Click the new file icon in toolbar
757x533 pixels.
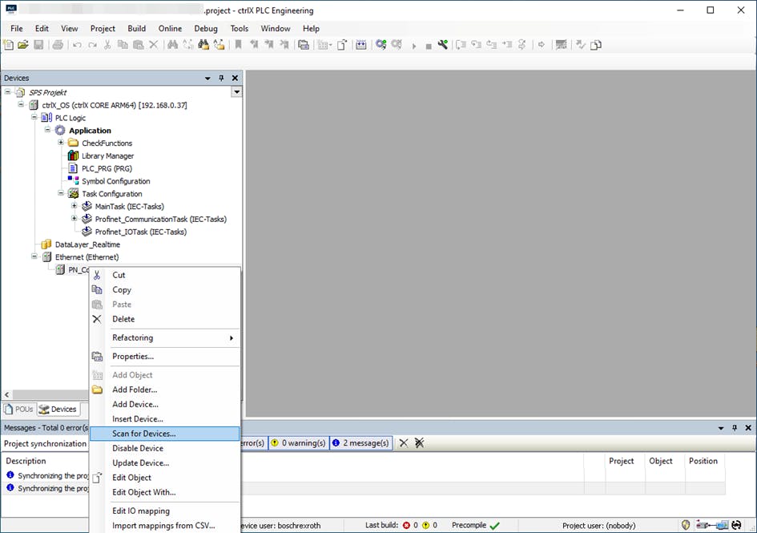(9, 45)
